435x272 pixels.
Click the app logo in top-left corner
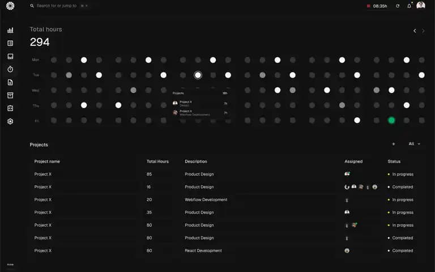click(10, 6)
